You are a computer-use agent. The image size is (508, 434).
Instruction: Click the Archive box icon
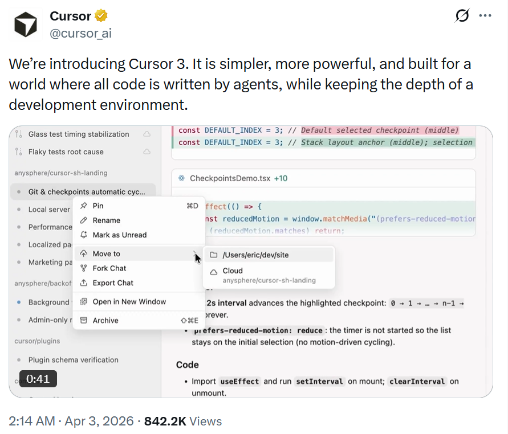point(84,321)
